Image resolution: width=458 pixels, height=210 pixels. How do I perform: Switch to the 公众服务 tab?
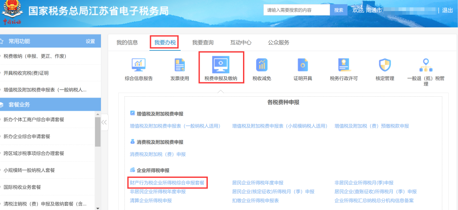(279, 43)
